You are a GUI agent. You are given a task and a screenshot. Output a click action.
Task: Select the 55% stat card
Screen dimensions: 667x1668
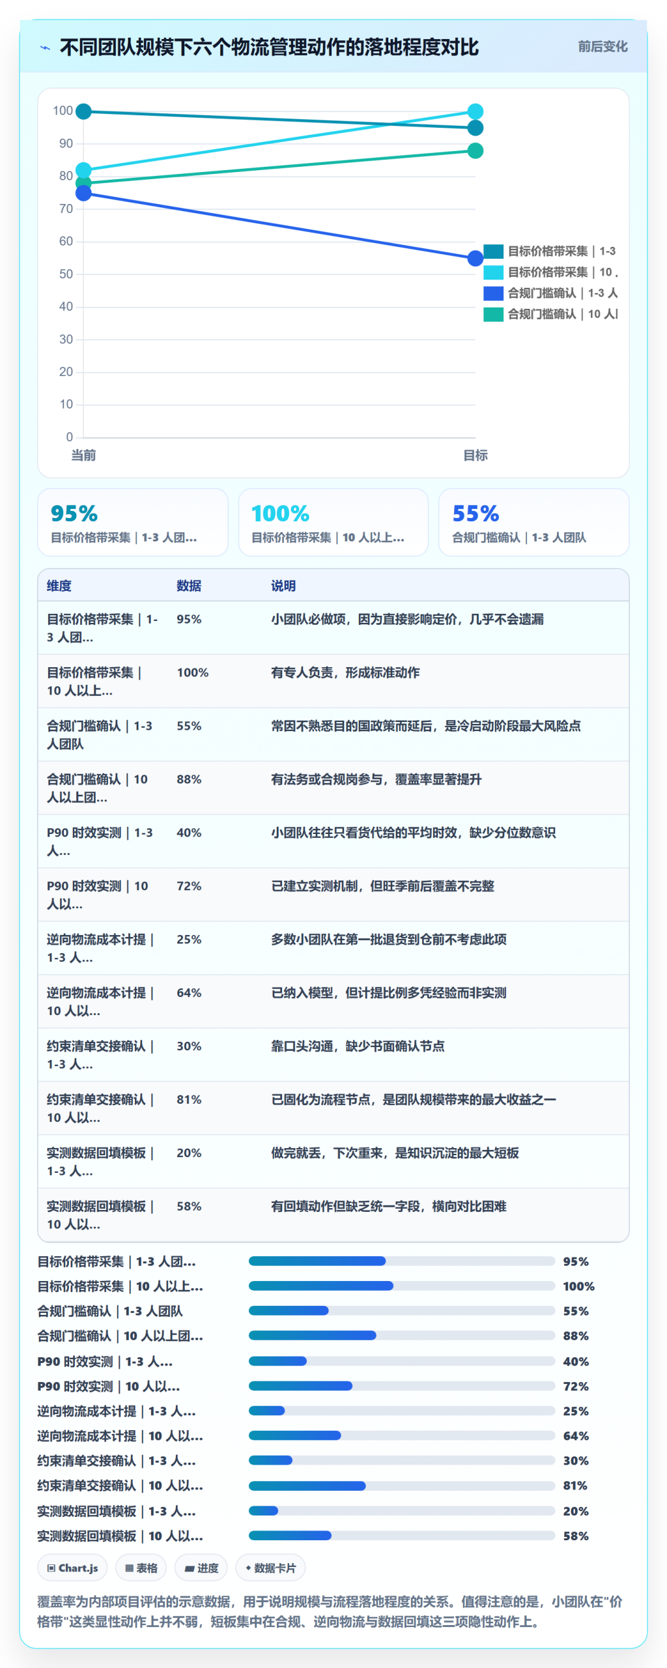coord(534,523)
